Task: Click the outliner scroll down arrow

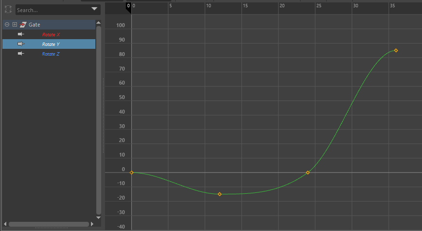Action: tap(99, 217)
